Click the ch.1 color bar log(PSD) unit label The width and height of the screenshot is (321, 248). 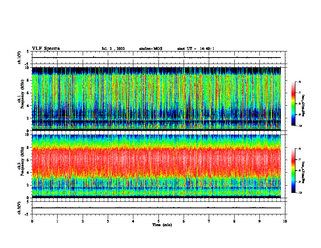coord(304,106)
